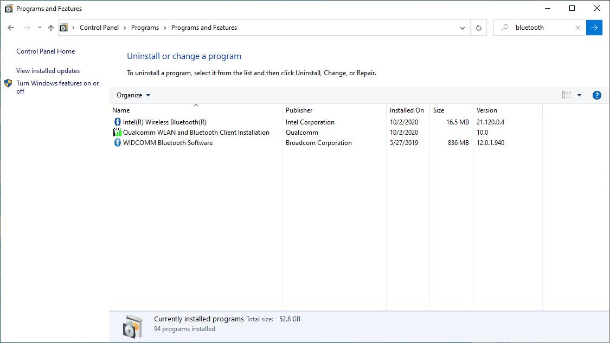
Task: Open help with the question mark icon
Action: click(x=597, y=95)
